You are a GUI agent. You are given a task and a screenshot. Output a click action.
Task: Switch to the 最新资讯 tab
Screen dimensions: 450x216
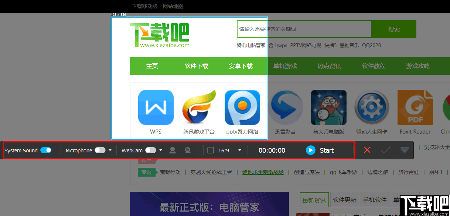(x=314, y=200)
